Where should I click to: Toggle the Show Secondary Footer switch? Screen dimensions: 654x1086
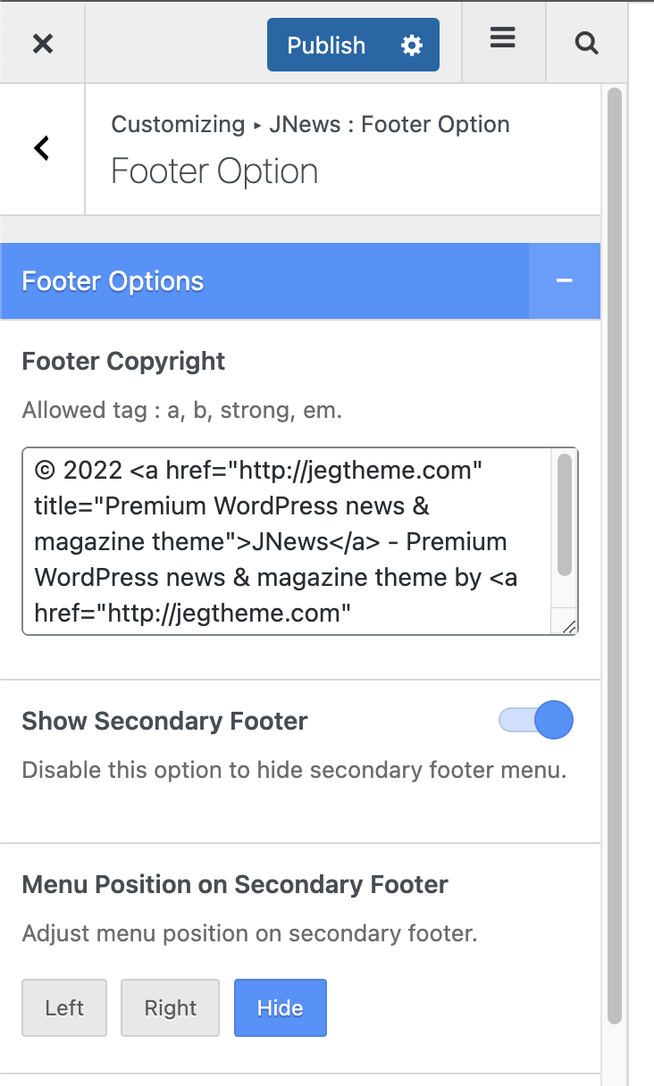[536, 721]
